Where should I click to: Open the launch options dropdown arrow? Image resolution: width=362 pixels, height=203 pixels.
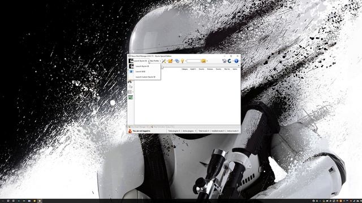click(x=149, y=61)
